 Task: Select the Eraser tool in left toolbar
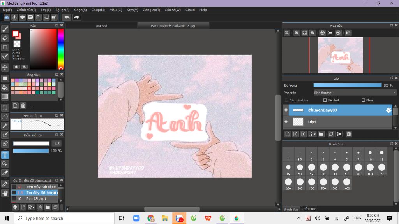pos(5,38)
